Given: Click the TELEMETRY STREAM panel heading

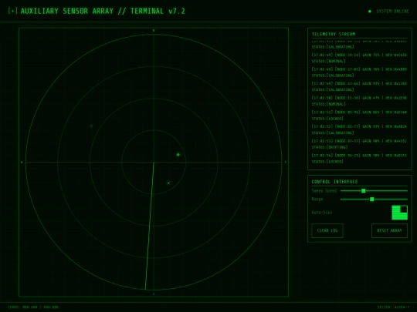Looking at the screenshot, I should coord(334,34).
